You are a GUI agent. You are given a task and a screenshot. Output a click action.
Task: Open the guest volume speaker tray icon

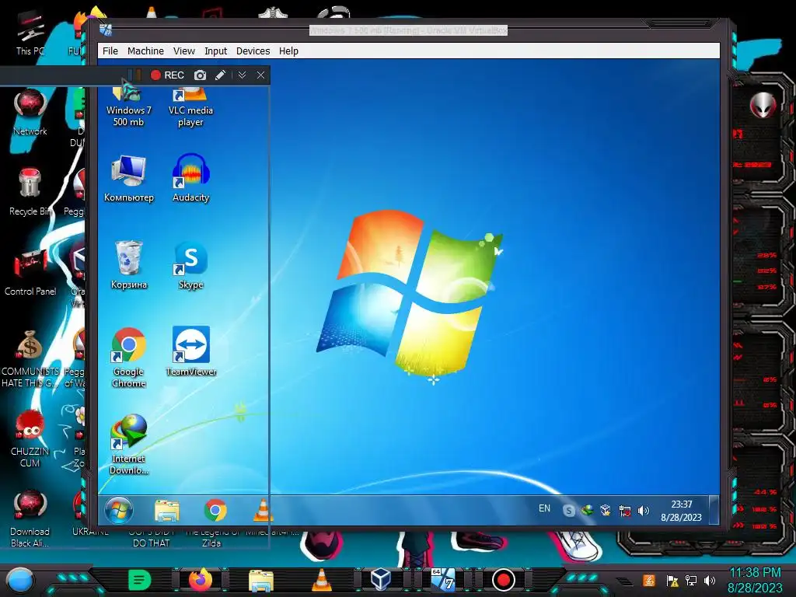(x=643, y=511)
